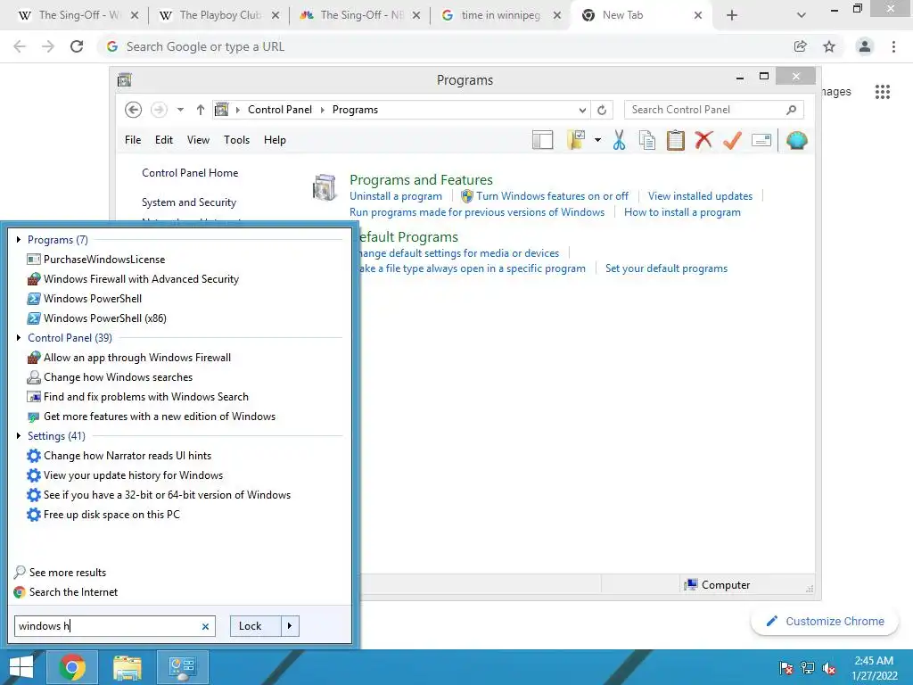Open File Explorer from the taskbar
913x685 pixels.
127,667
